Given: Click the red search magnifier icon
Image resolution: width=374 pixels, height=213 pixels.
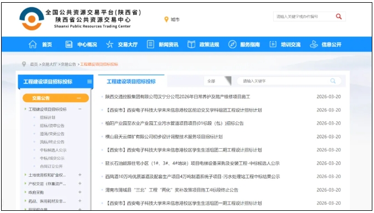Looking at the screenshot, I should [338, 16].
